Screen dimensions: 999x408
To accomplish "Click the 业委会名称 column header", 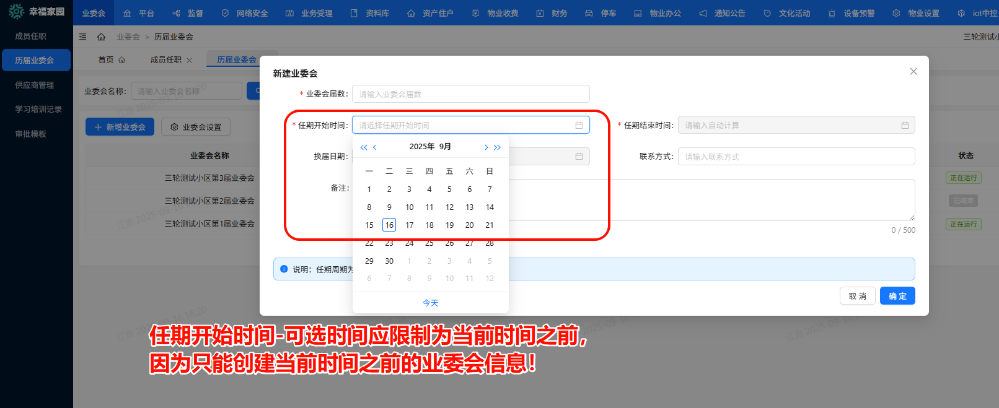I will 209,155.
